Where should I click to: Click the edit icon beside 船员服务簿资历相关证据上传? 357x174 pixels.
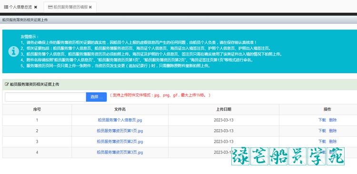[x=7, y=84]
